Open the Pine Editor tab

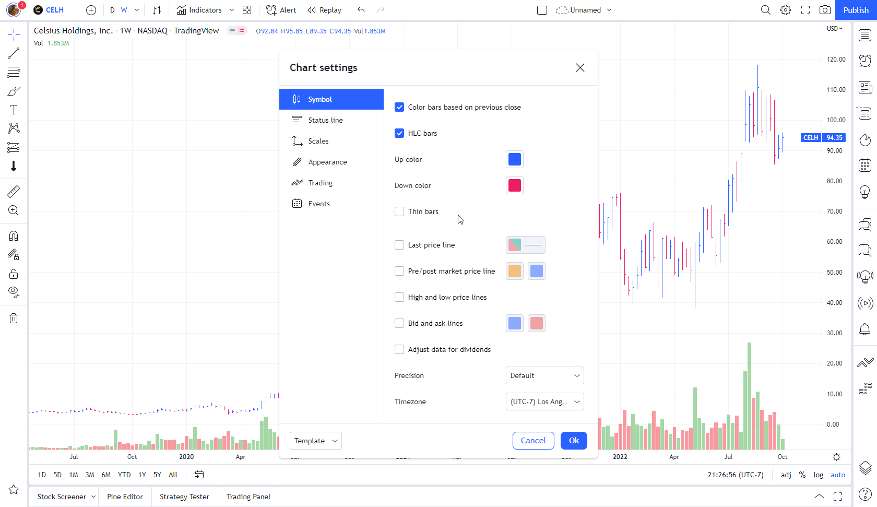[x=125, y=497]
